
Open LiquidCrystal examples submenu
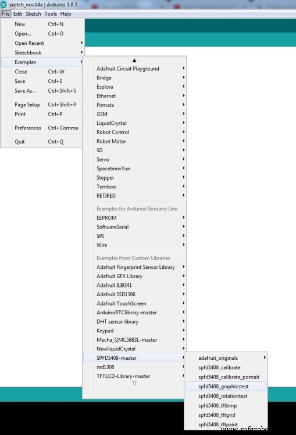(x=134, y=123)
